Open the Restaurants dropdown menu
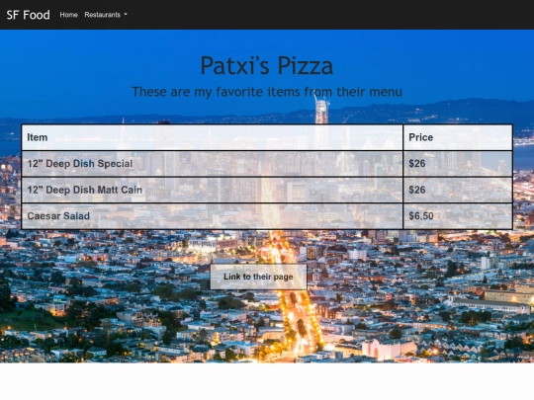Screen dimensions: 534x400 (x=106, y=15)
